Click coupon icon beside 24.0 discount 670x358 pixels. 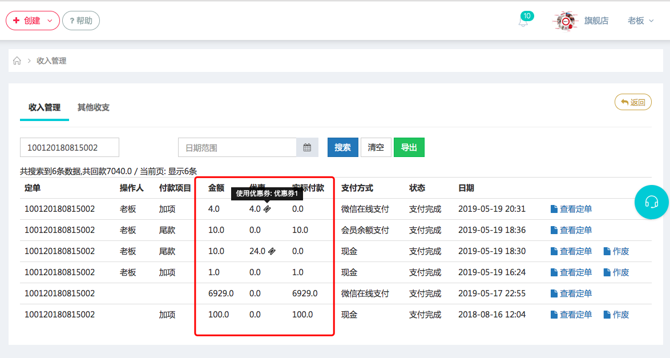(272, 251)
